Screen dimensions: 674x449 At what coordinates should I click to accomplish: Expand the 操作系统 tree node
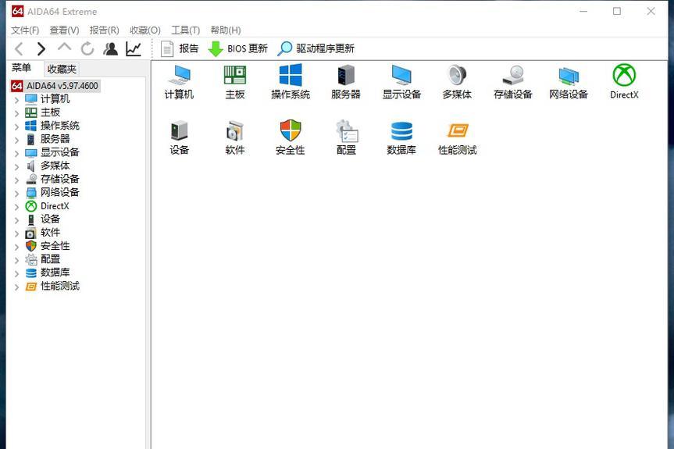(x=16, y=127)
